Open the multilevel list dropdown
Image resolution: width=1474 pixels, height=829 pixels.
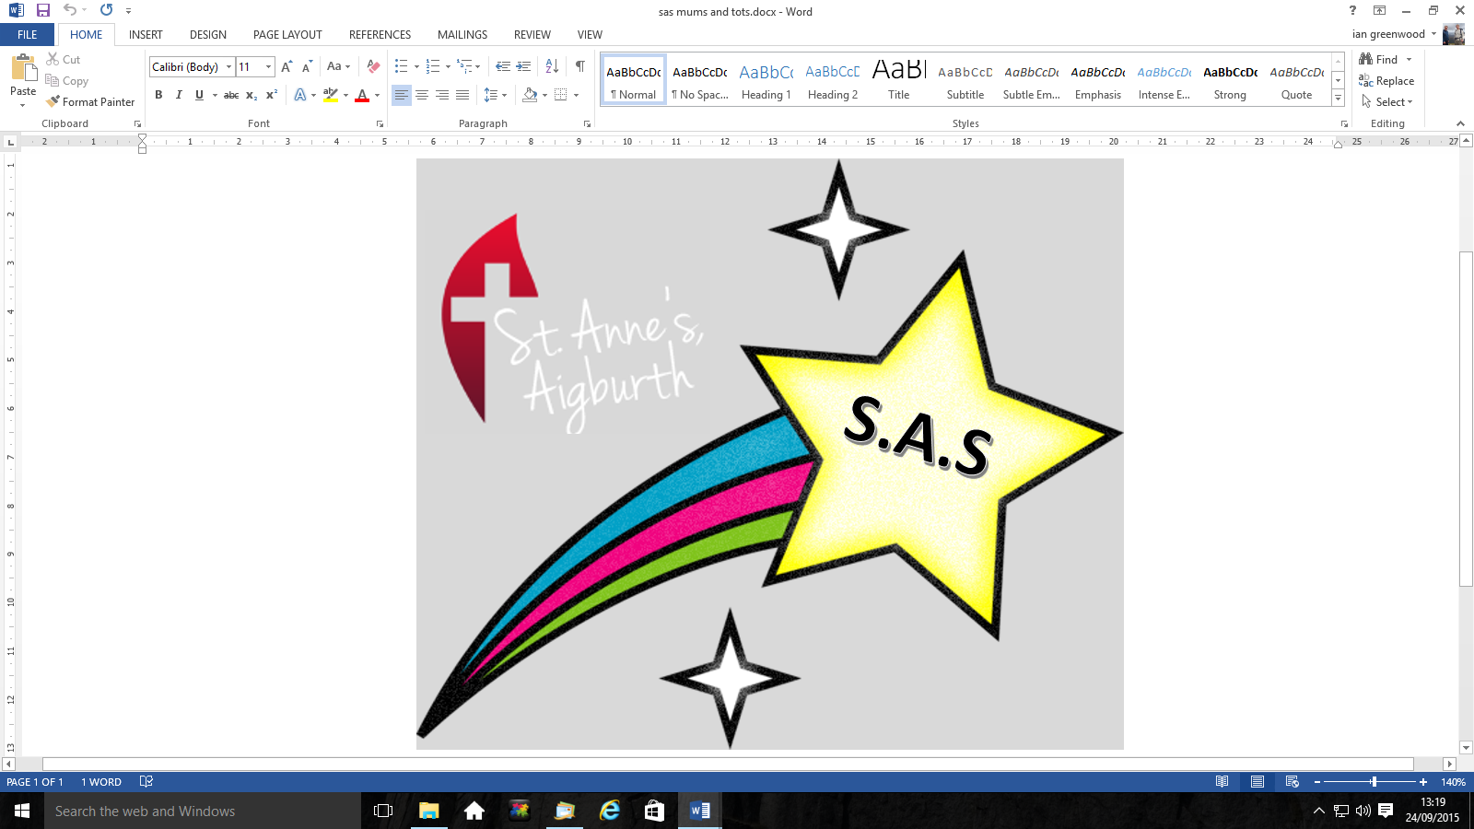(477, 66)
